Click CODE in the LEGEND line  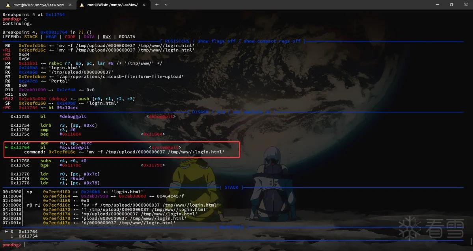pos(70,37)
